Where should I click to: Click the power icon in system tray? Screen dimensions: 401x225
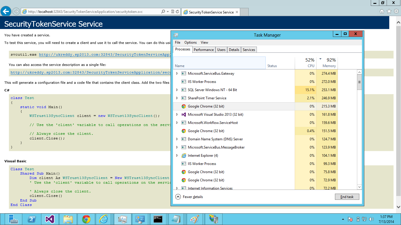[x=358, y=219]
